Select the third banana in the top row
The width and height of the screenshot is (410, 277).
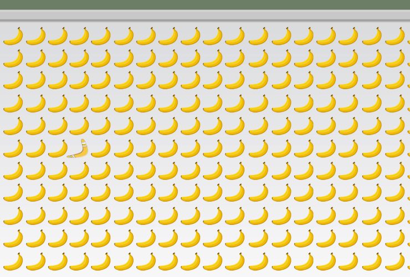(x=58, y=36)
